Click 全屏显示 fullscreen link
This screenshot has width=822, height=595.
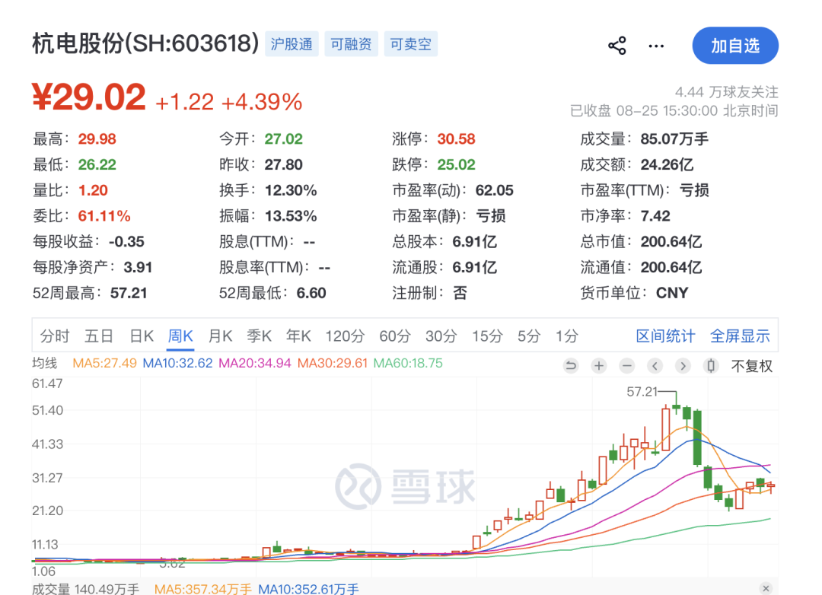[x=740, y=336]
